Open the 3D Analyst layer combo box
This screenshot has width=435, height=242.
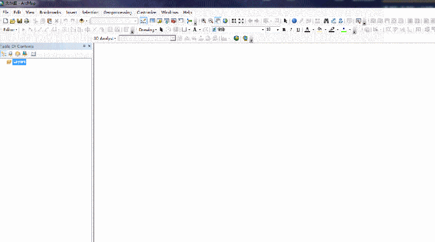point(147,39)
